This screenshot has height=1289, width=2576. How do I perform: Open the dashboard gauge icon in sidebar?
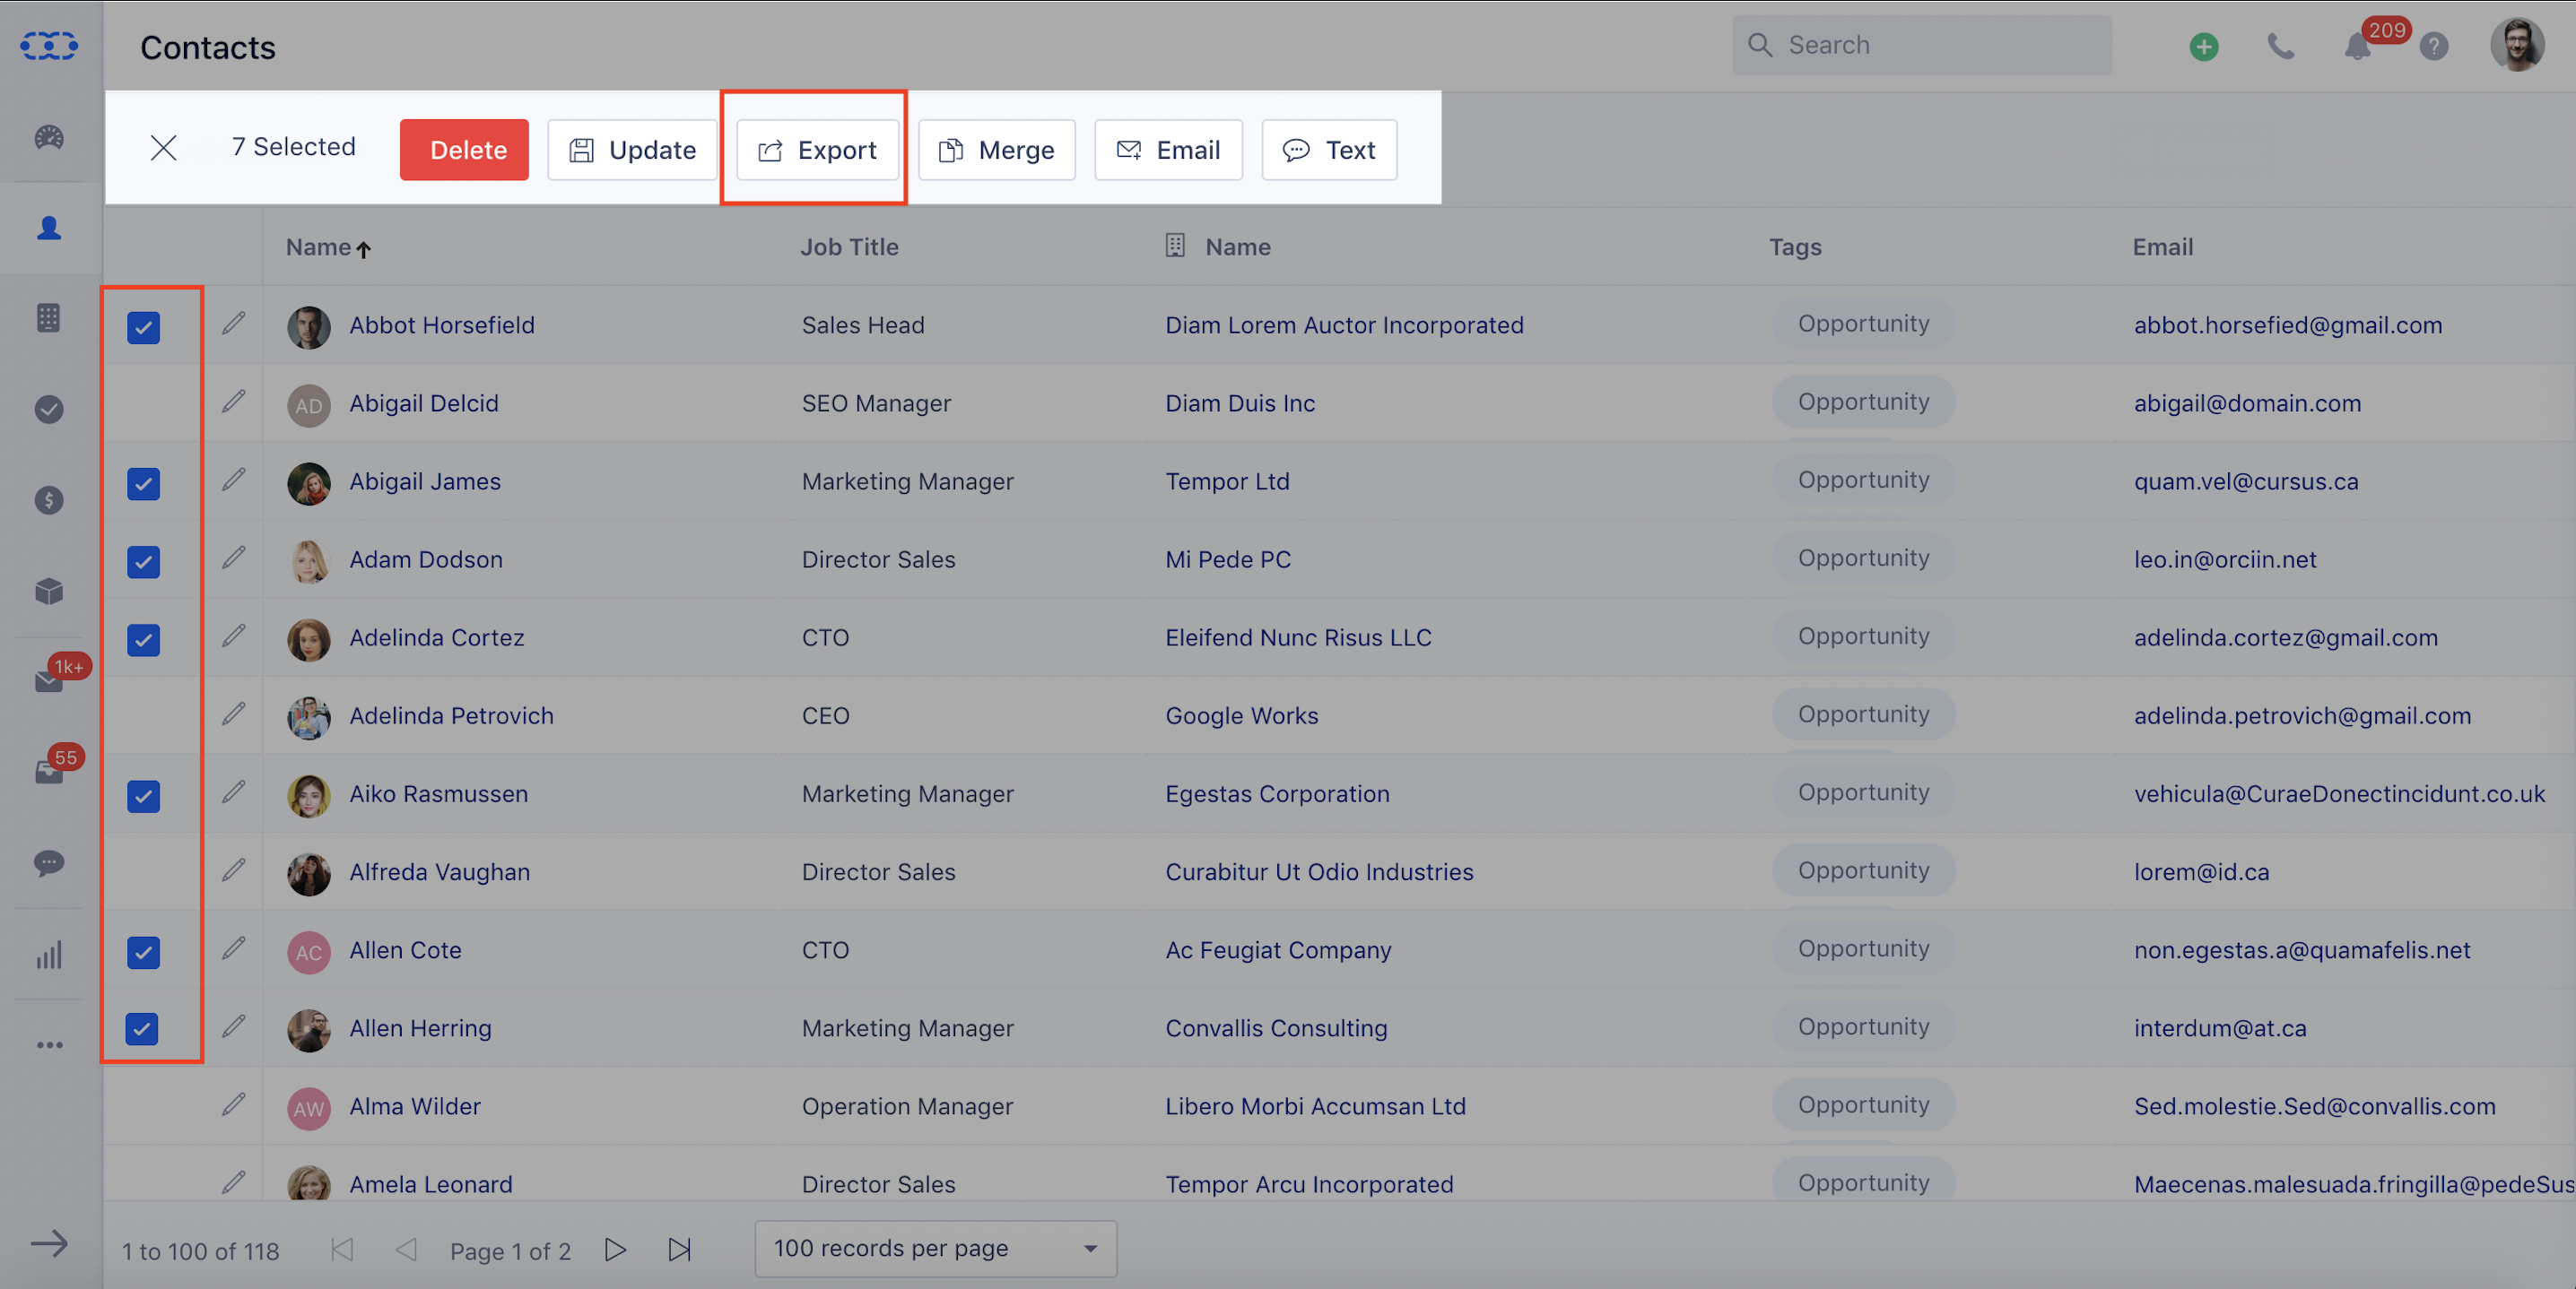tap(49, 137)
